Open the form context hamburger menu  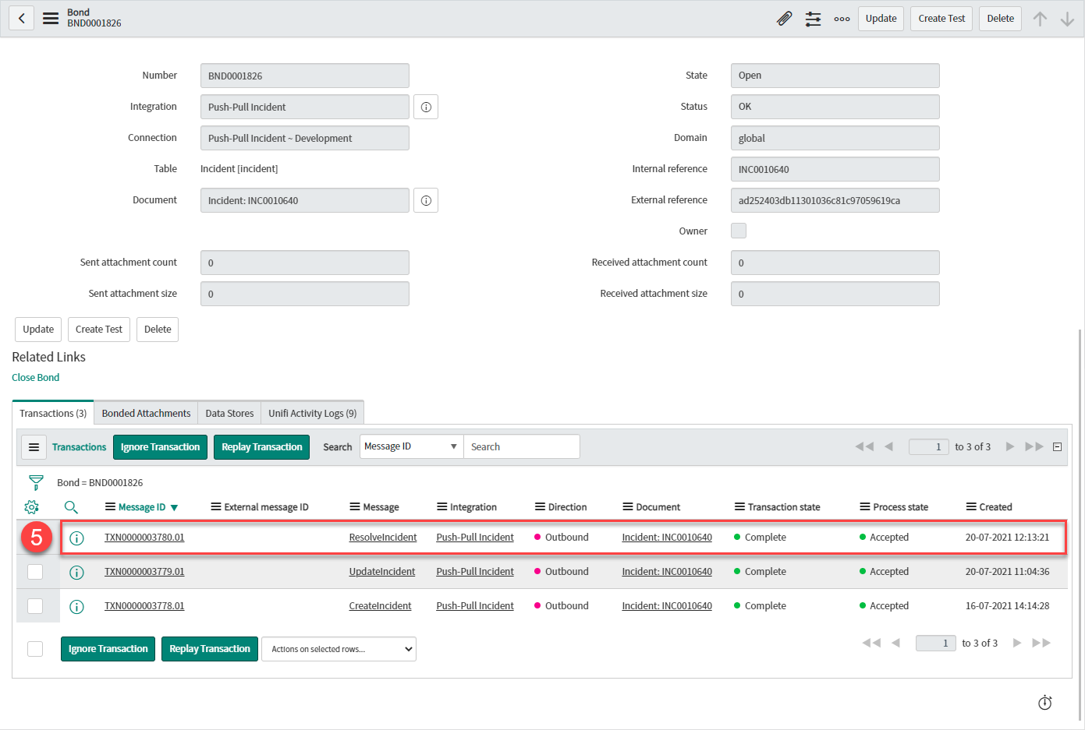[x=51, y=18]
